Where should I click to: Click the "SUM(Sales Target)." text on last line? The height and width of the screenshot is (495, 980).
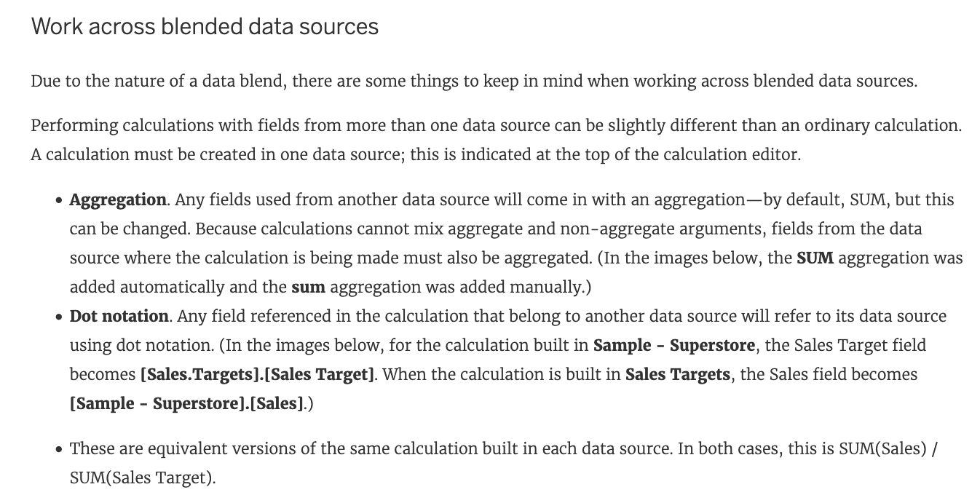click(x=143, y=478)
